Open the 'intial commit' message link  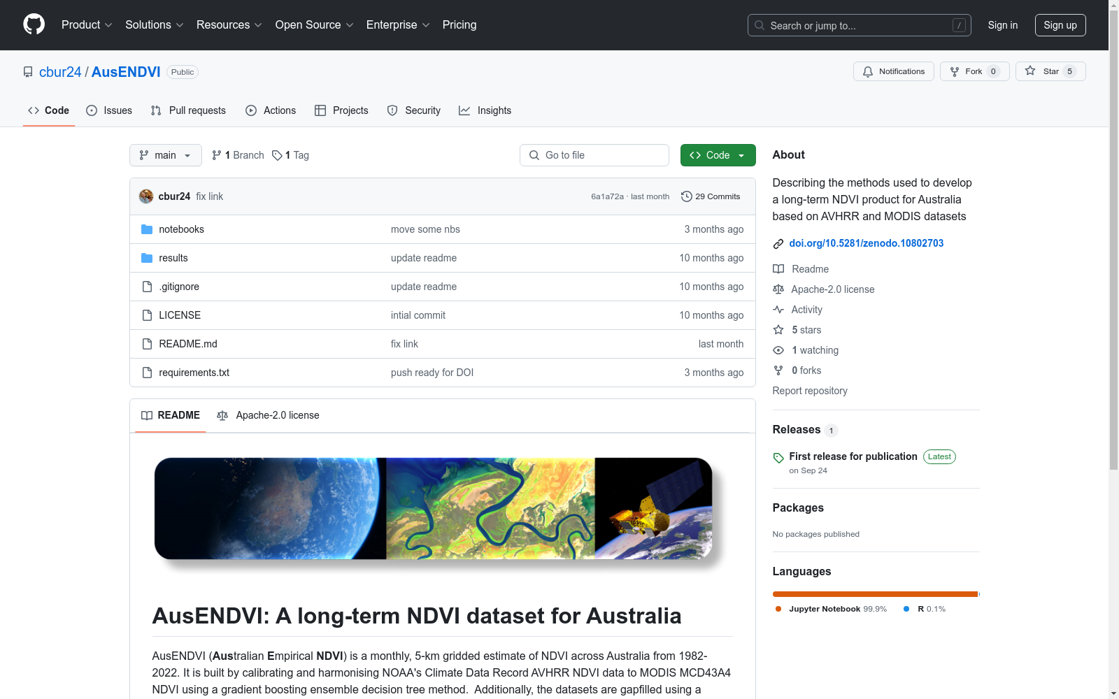click(418, 315)
